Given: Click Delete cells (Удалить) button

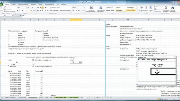Looking at the screenshot, I should [x=146, y=9].
